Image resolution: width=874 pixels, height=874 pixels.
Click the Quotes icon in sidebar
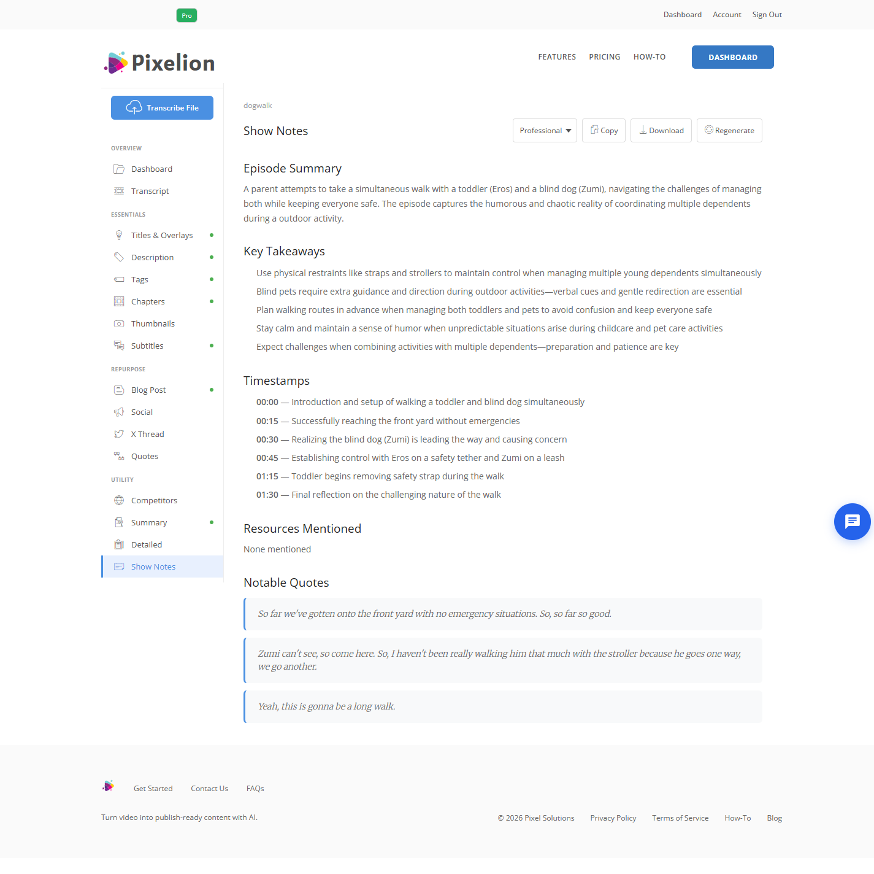[x=119, y=456]
